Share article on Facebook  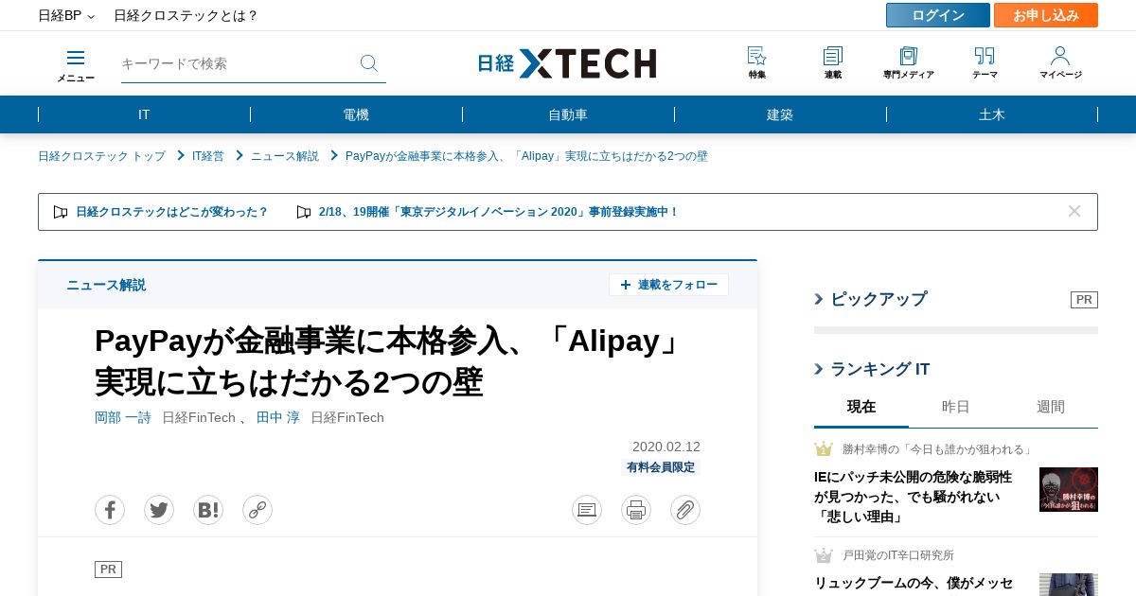tap(110, 510)
